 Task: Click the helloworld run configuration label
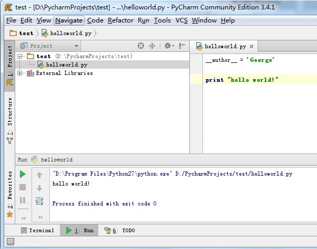(57, 160)
